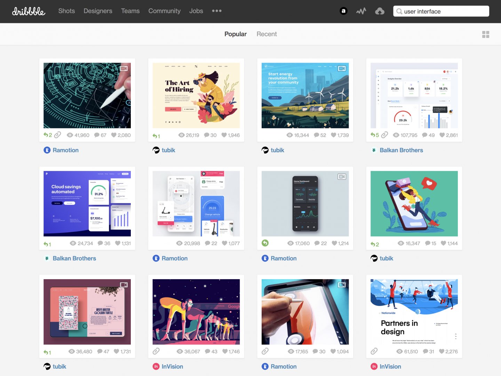Open the 52 comments on energy shot
501x376 pixels.
pos(320,135)
